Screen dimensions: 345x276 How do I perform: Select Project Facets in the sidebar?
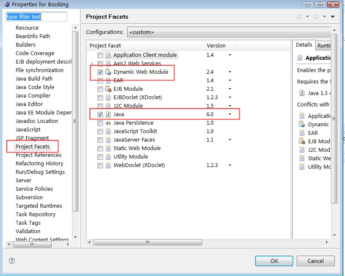click(x=33, y=147)
